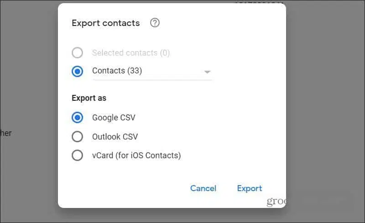This screenshot has height=223, width=365.
Task: Open help via the question mark icon
Action: [155, 23]
